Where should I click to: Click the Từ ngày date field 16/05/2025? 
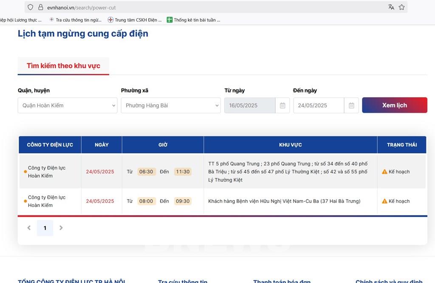click(249, 106)
